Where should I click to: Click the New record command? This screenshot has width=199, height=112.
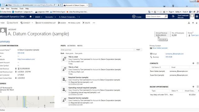point(2,23)
